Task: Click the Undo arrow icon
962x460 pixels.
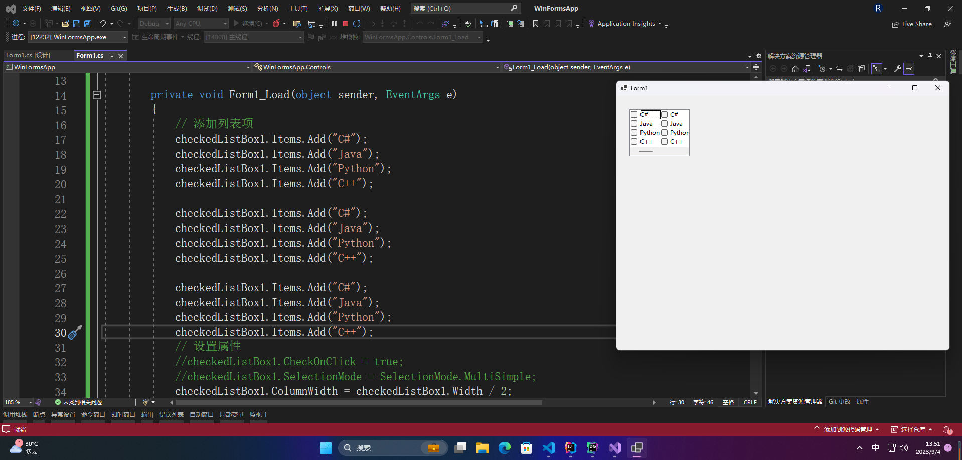Action: [102, 24]
